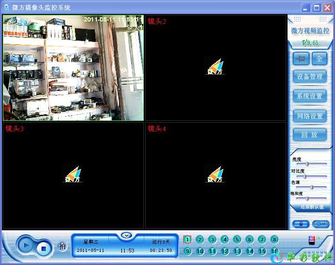Click the lock icon button
This screenshot has width=335, height=265.
tap(300, 224)
